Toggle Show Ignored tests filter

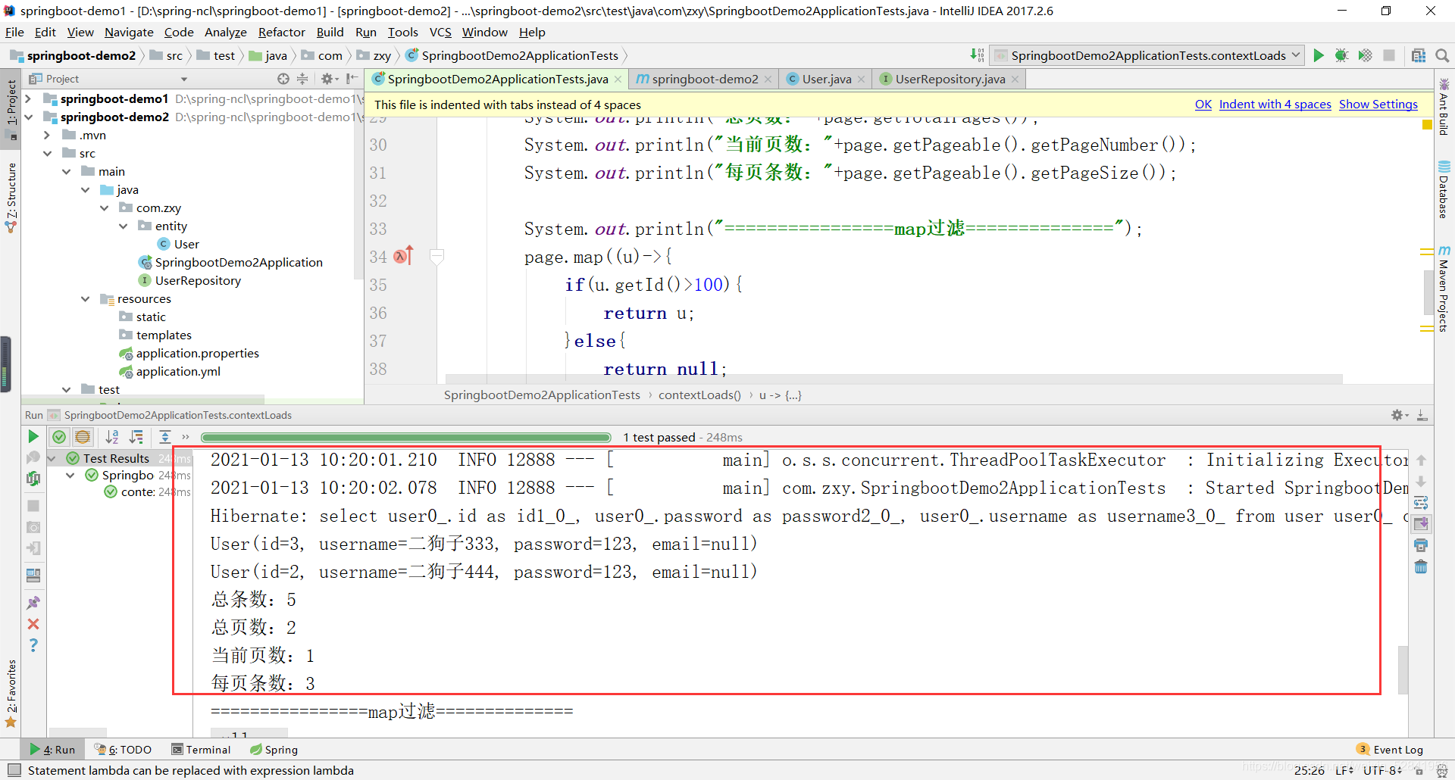click(x=83, y=437)
